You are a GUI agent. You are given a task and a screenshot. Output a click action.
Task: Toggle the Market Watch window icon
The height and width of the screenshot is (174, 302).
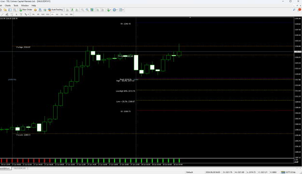pyautogui.click(x=10, y=10)
